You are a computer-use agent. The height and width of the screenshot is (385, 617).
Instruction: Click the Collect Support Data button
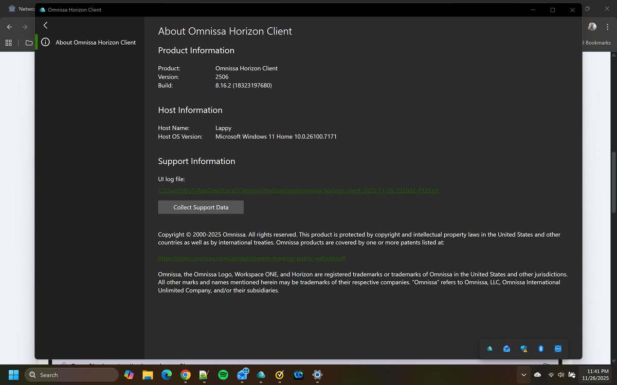coord(201,207)
